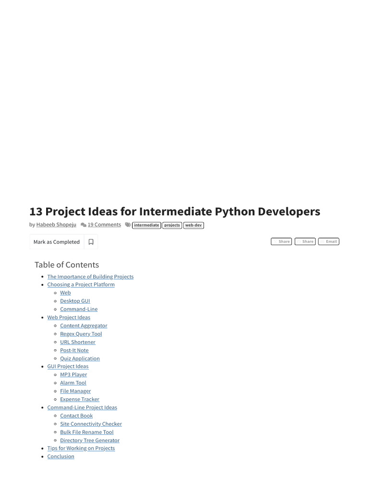Click the first Share button
This screenshot has width=369, height=492.
282,242
